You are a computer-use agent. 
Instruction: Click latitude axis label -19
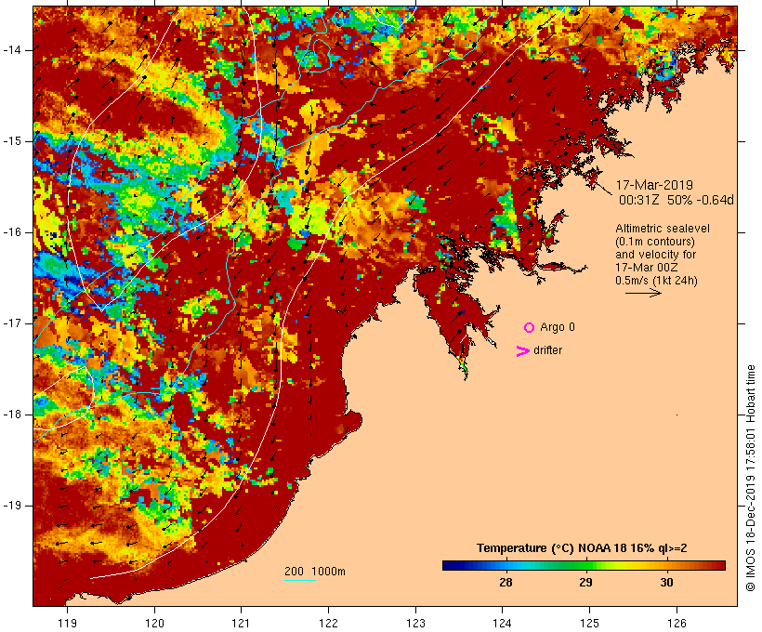12,506
